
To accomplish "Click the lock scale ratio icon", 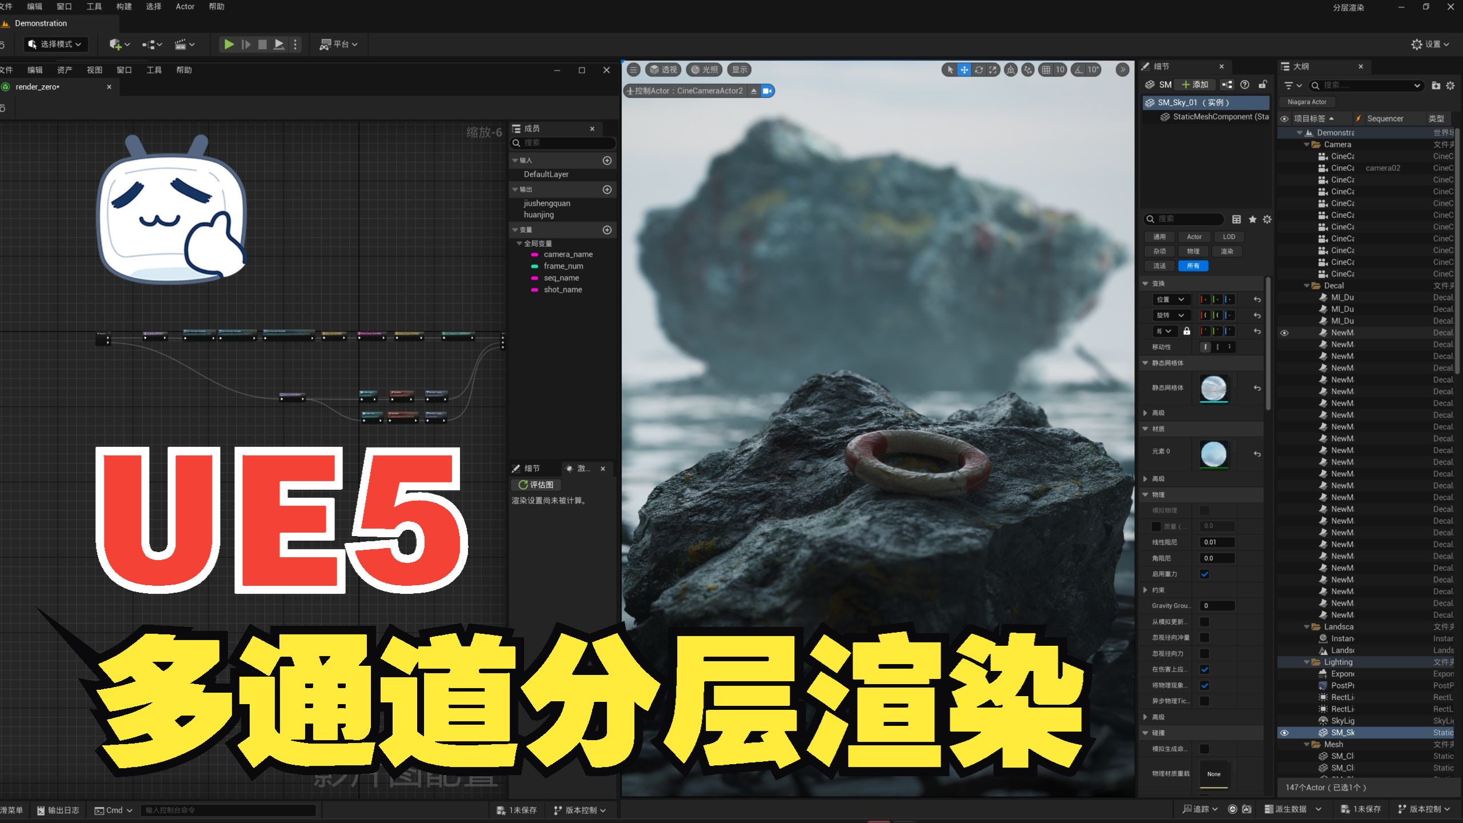I will coord(1186,331).
